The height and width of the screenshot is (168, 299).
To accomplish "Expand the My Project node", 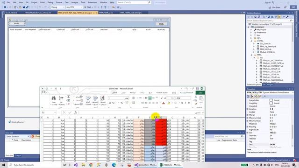I will [251, 30].
